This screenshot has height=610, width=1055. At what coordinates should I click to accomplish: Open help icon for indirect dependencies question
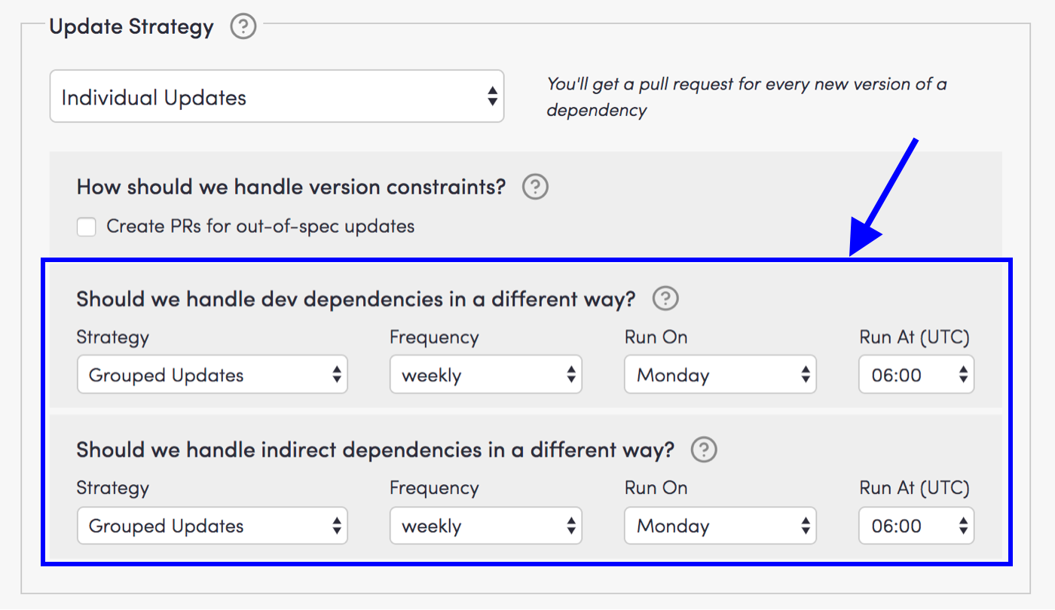[x=704, y=450]
